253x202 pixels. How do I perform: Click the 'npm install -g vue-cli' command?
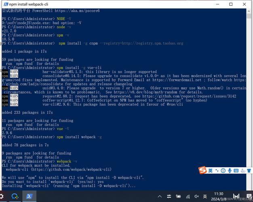tap(79, 68)
